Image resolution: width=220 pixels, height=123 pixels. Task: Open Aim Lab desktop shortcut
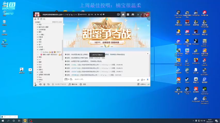point(196,71)
